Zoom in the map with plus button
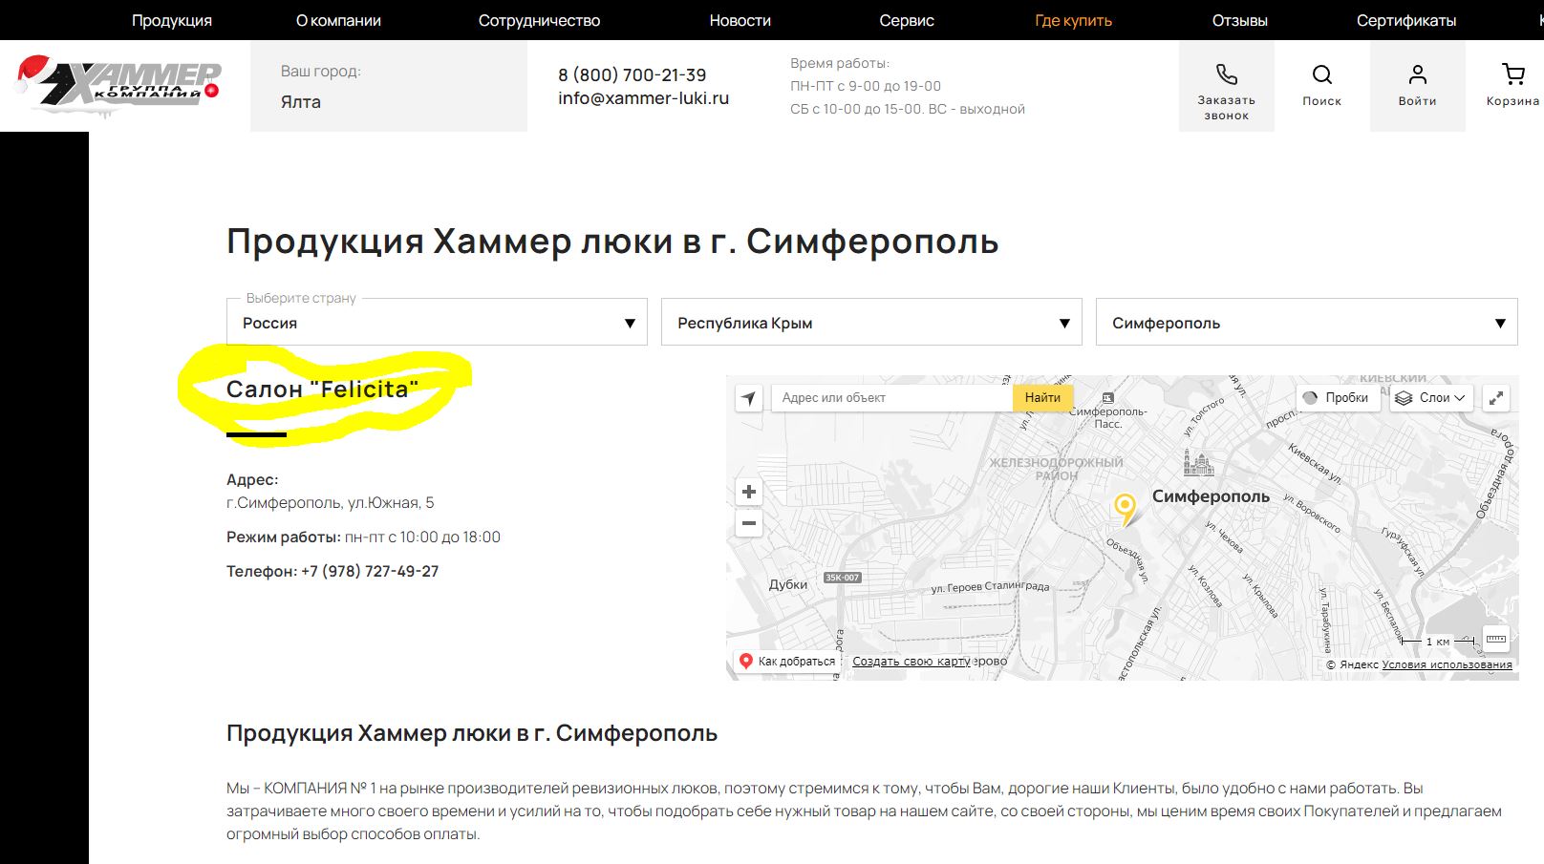This screenshot has height=864, width=1544. tap(749, 492)
